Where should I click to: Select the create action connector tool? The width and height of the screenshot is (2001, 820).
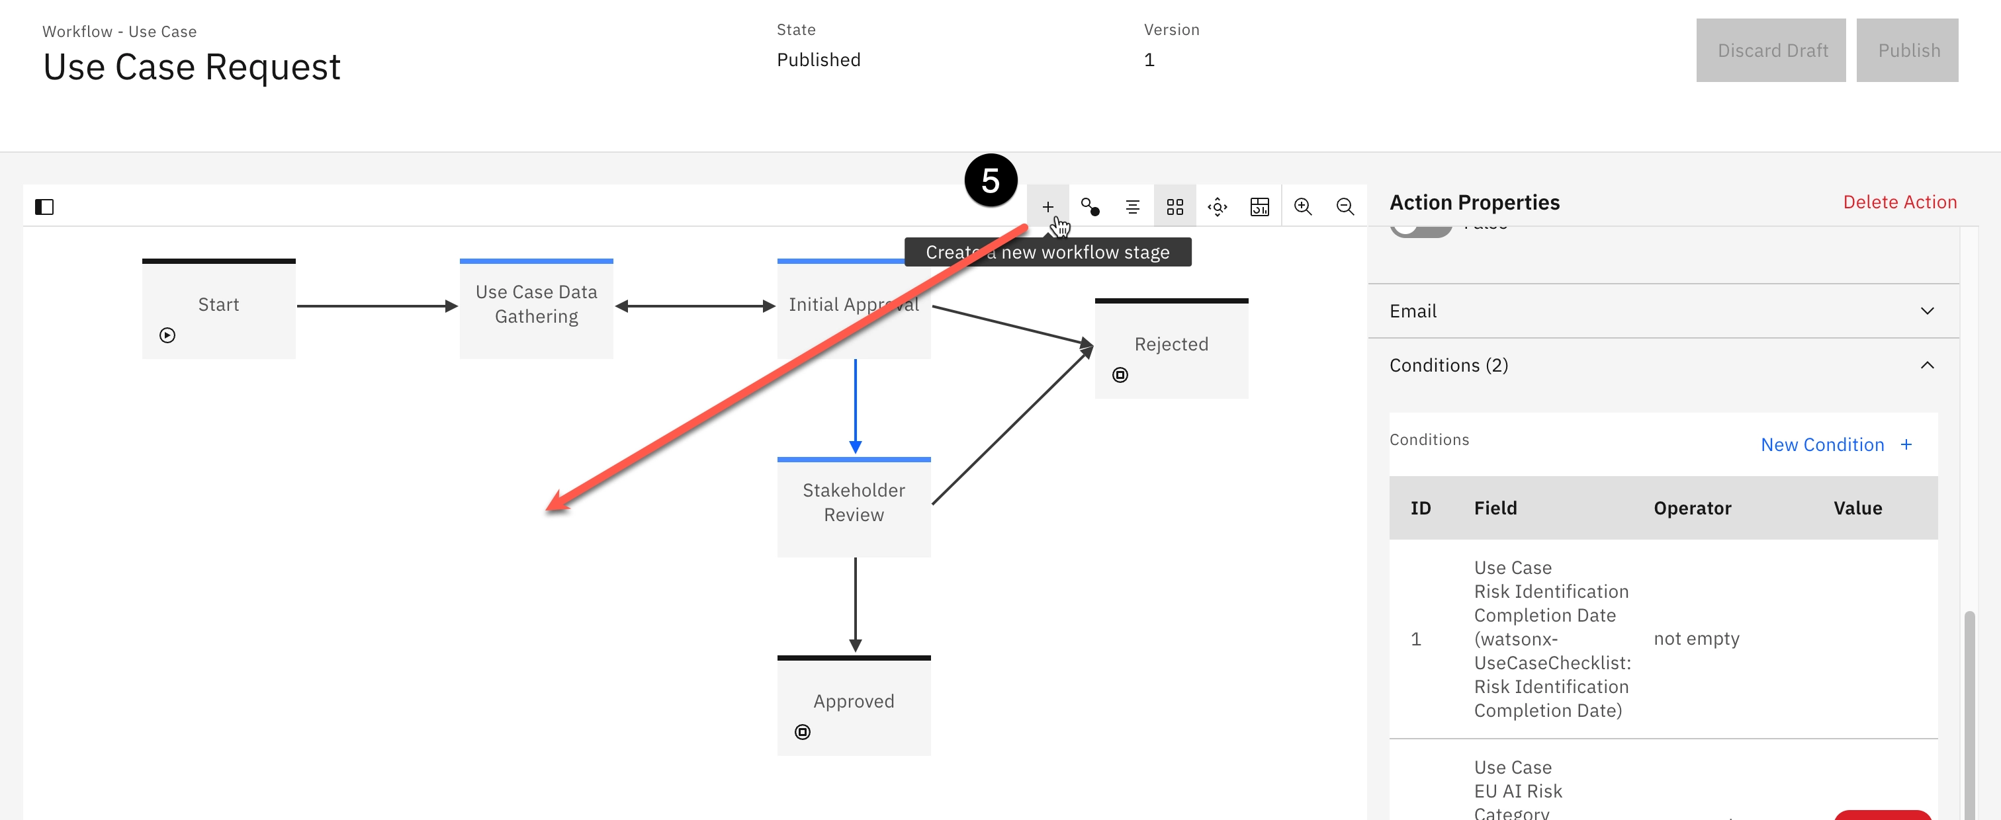click(1090, 206)
